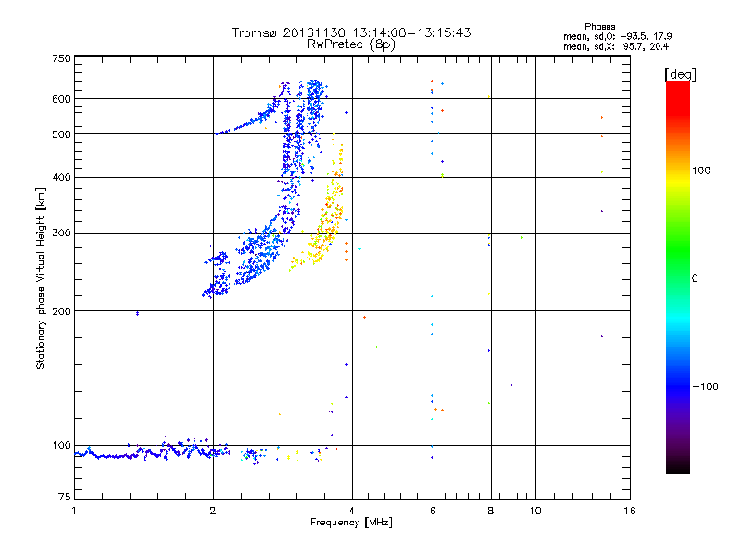The image size is (741, 556).
Task: Click the x-axis label 'Frequency [MHz]'
Action: click(351, 523)
